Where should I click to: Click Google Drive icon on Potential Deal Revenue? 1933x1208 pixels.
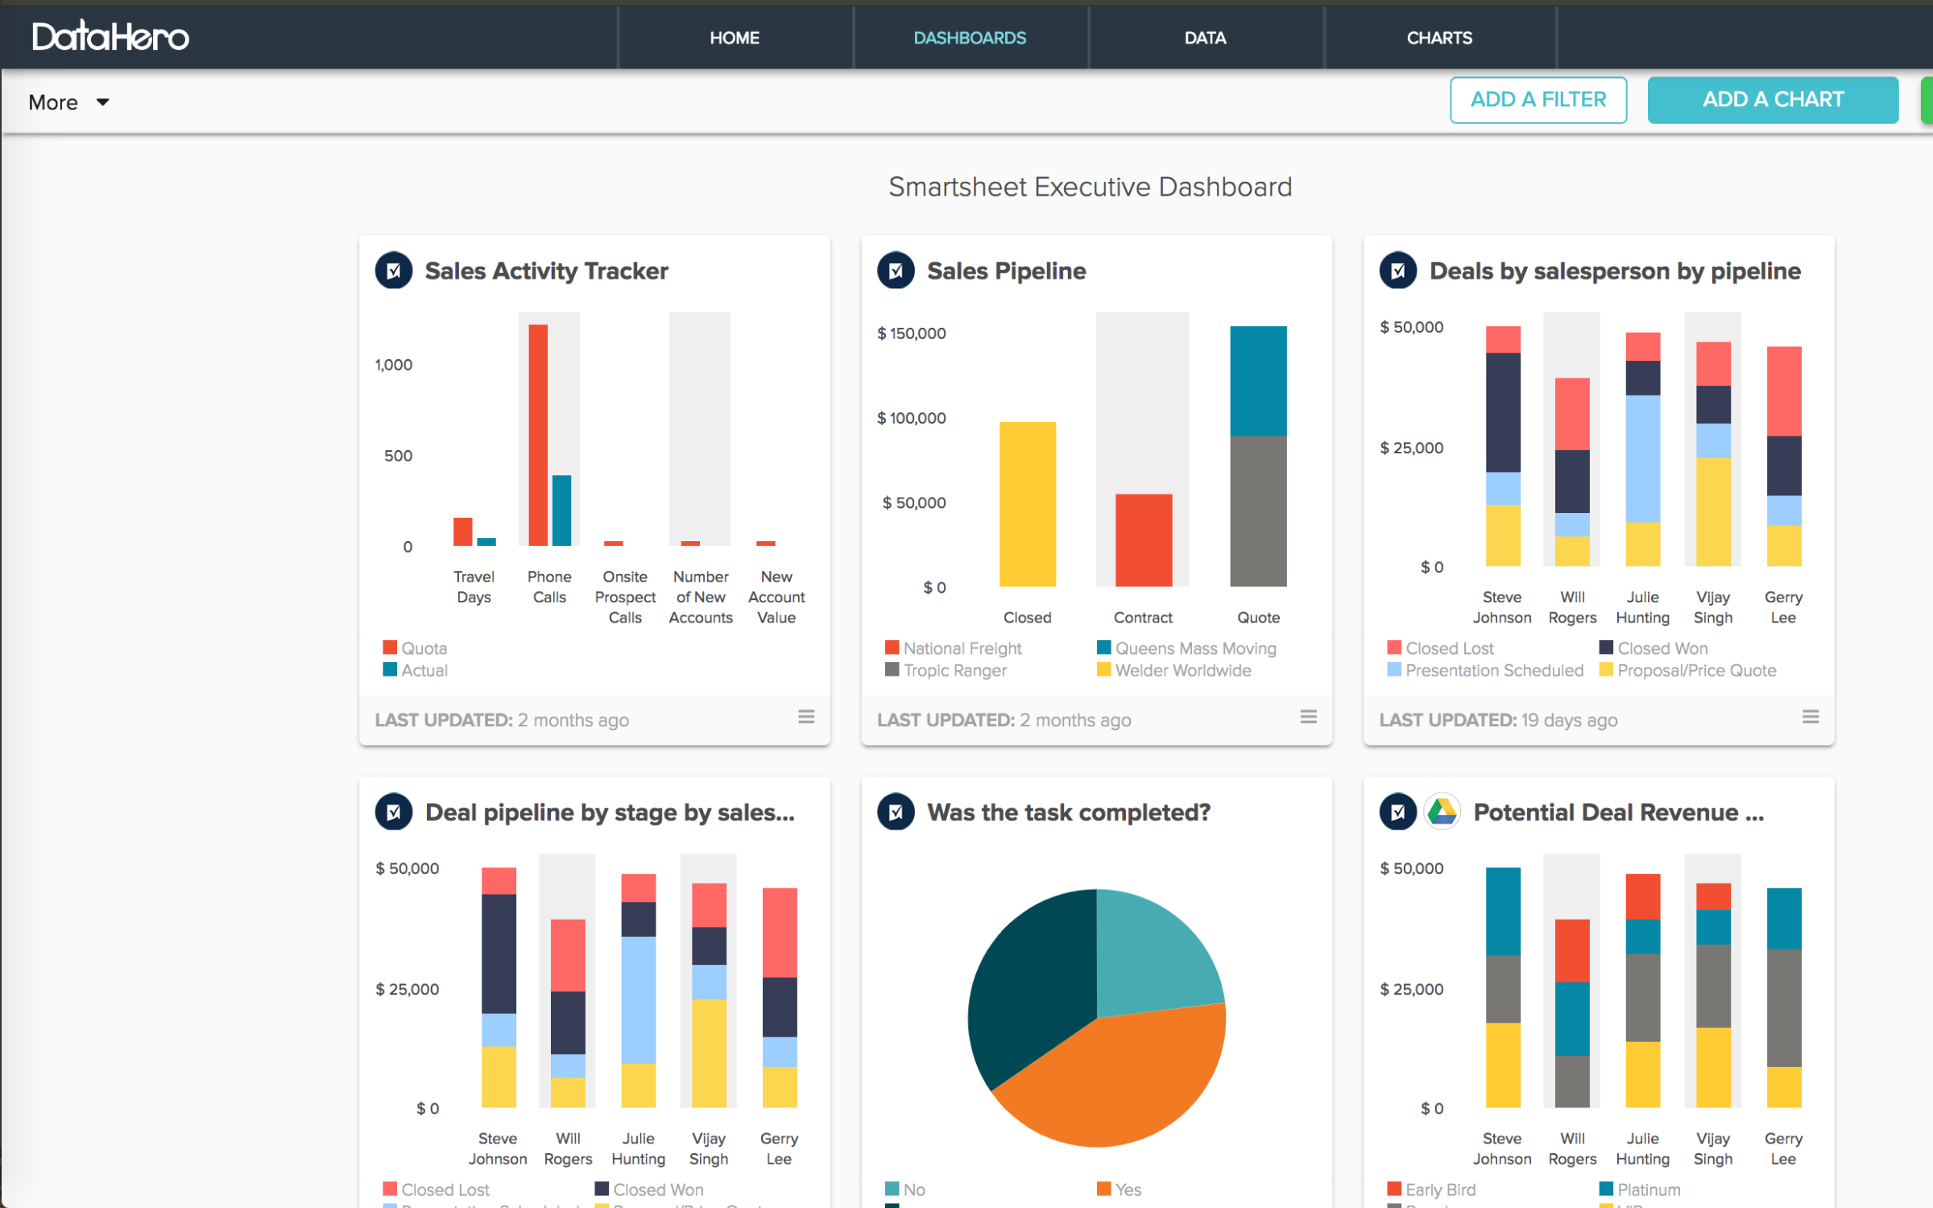pos(1442,813)
